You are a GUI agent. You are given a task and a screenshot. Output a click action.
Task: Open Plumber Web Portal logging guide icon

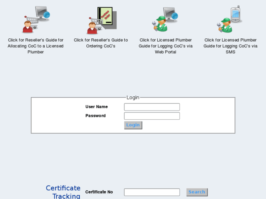165,19
